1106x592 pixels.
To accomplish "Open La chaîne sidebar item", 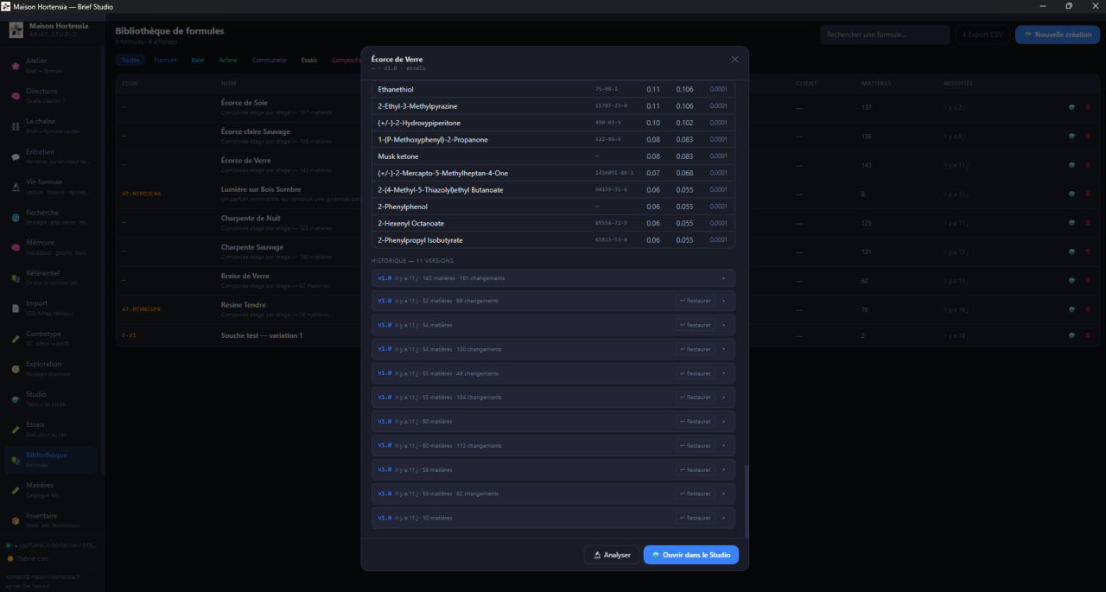I will 50,126.
